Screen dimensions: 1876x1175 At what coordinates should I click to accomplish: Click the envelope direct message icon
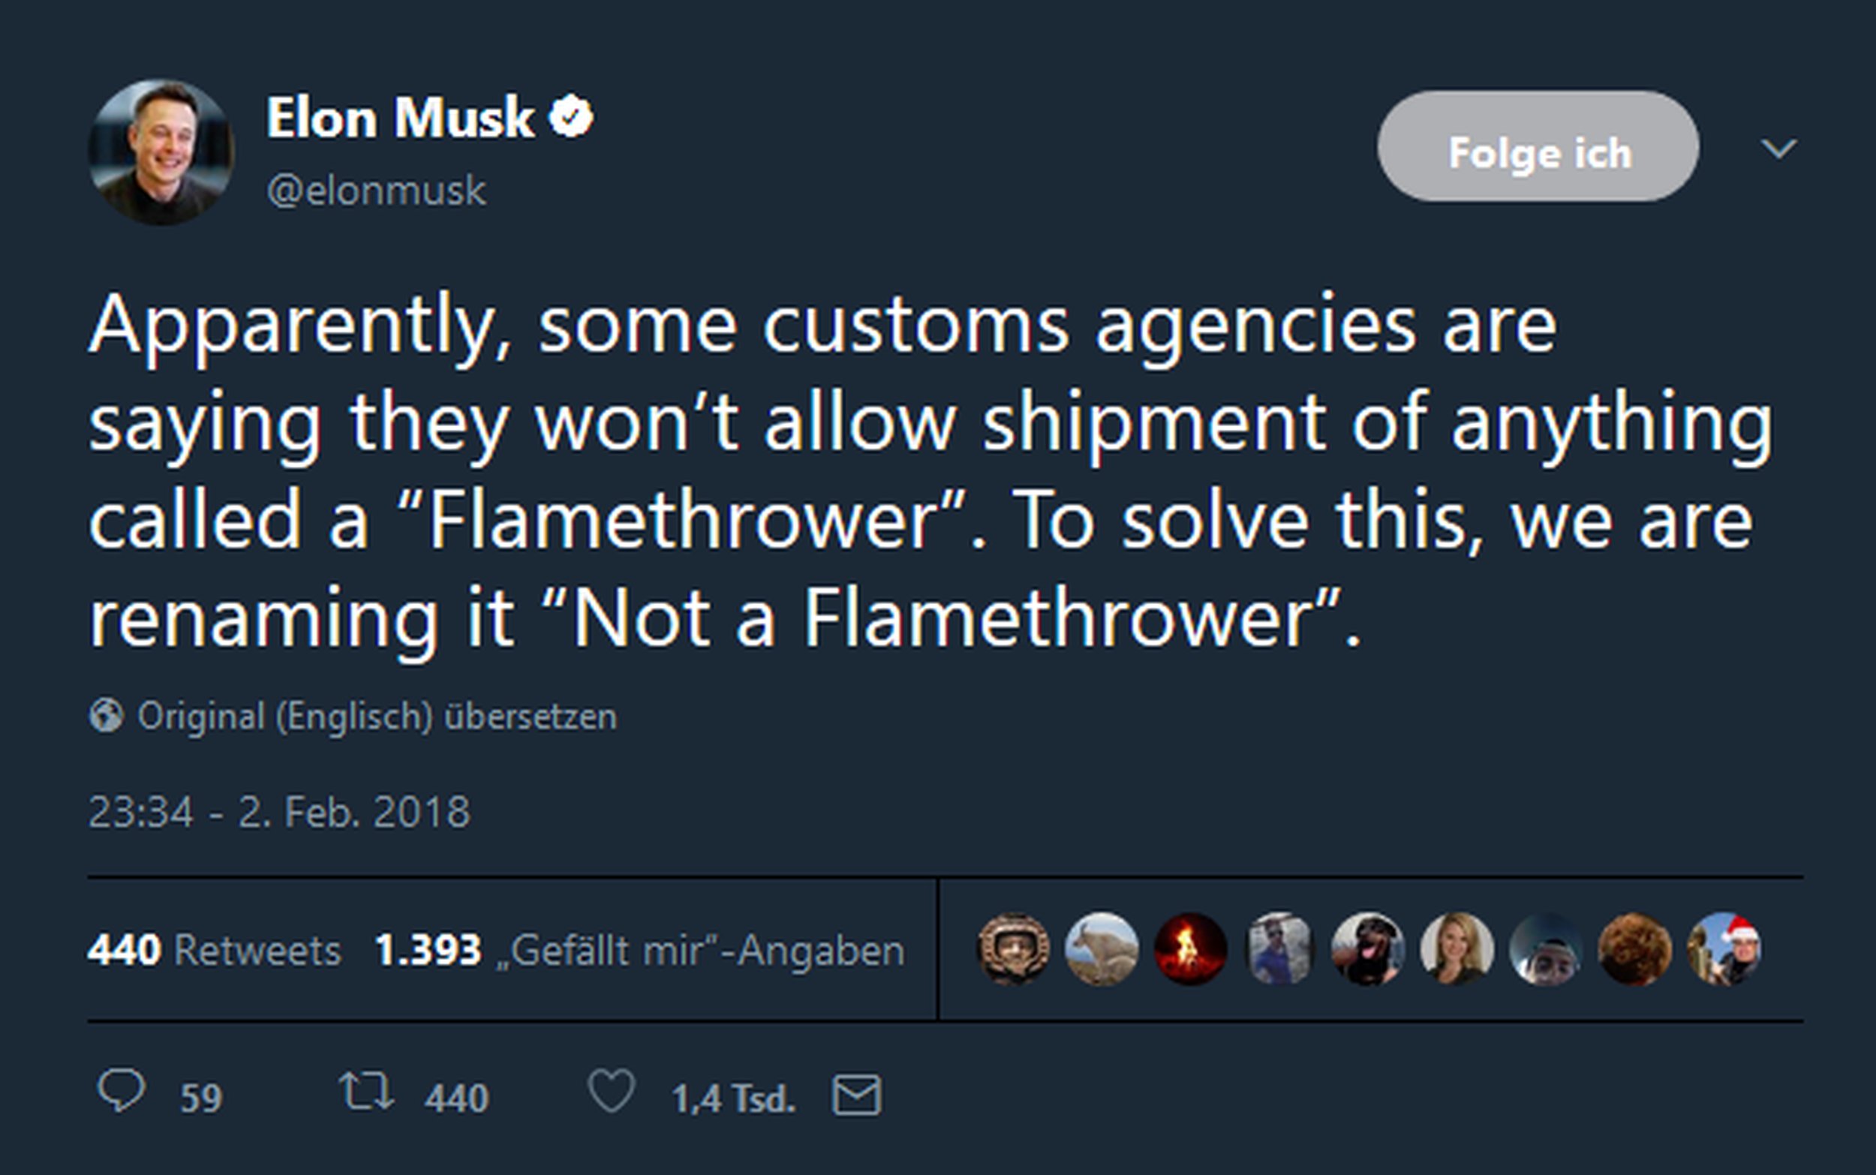coord(856,1095)
